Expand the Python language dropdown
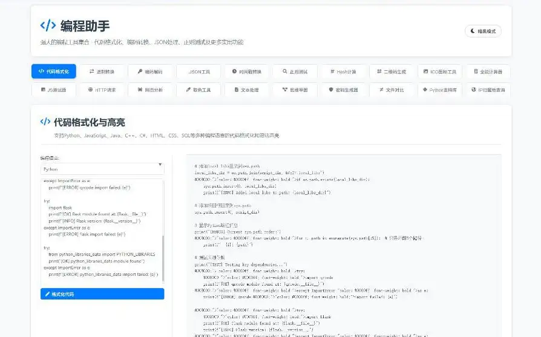Image resolution: width=541 pixels, height=337 pixels. (x=102, y=169)
